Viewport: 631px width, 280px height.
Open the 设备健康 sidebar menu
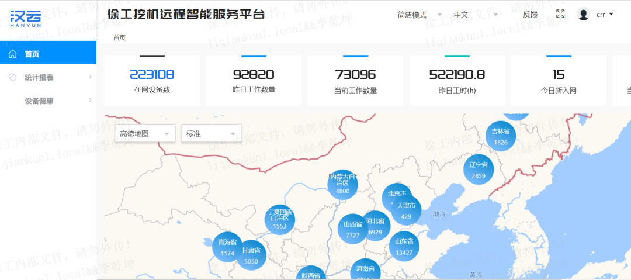tap(48, 101)
